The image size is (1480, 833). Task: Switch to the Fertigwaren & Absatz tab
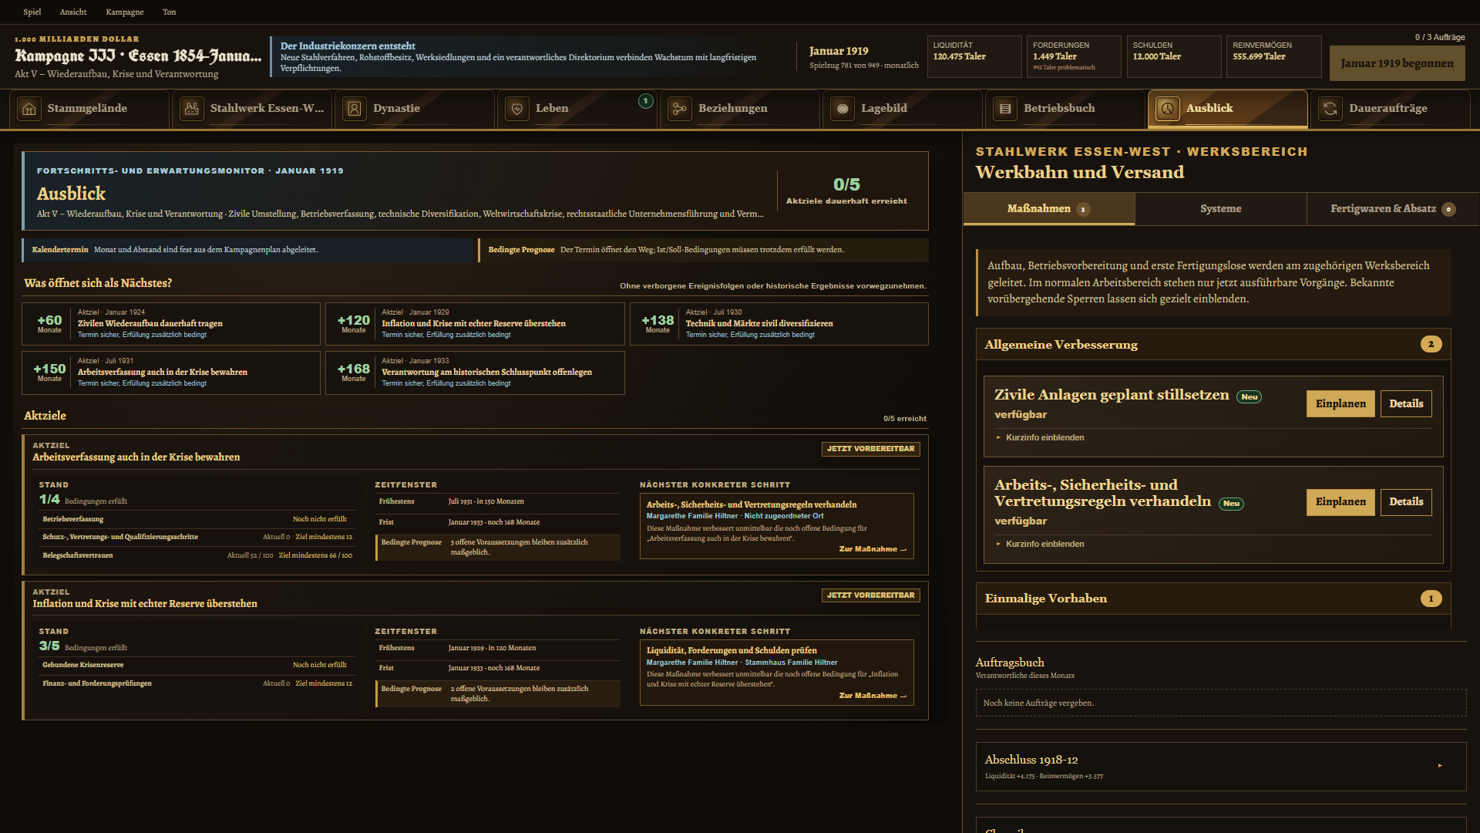point(1392,209)
